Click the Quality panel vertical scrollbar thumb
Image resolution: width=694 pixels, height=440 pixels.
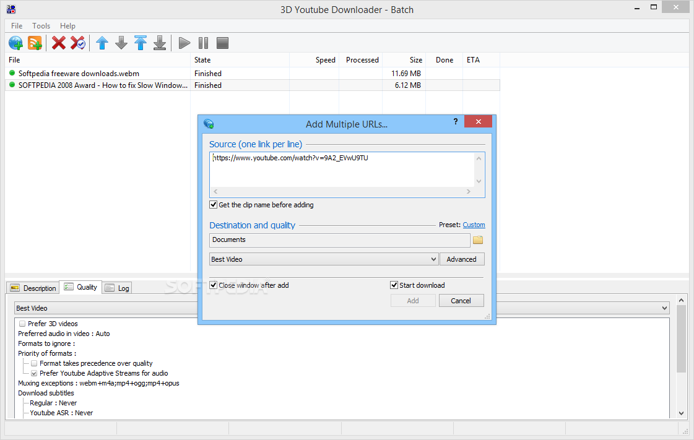[682, 339]
